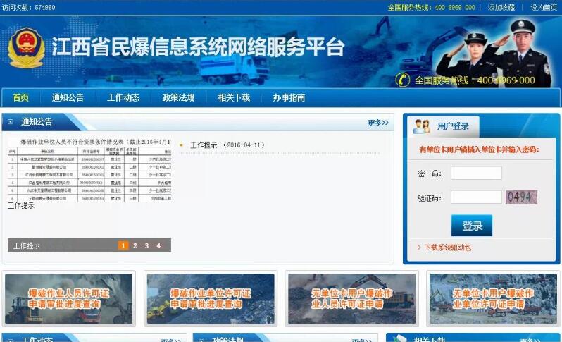Viewport: 562px width, 342px height.
Task: Collapse the 通知公告 panel header arrow
Action: [11, 122]
